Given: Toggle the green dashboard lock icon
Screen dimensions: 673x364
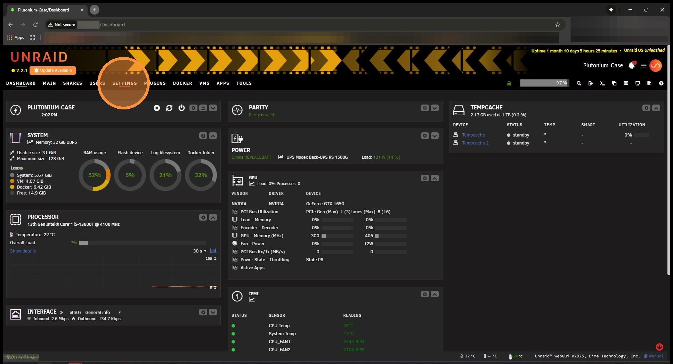Looking at the screenshot, I should 509,83.
